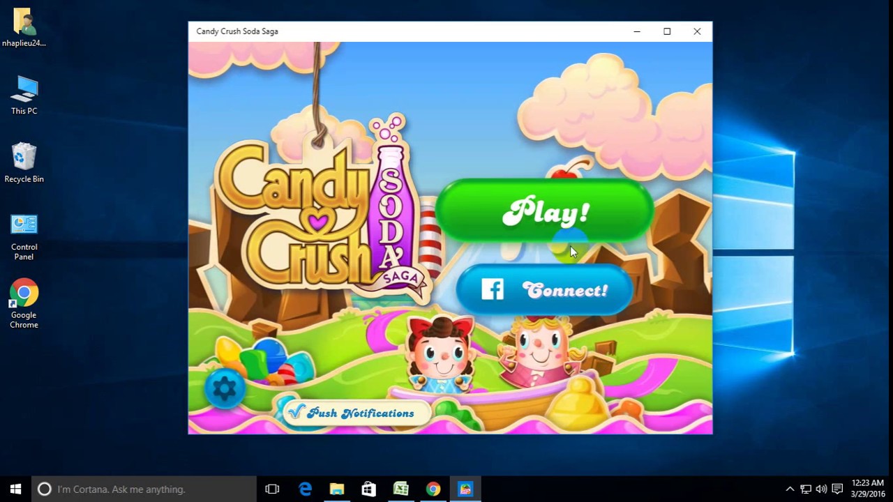Start the game with the Play! button
Image resolution: width=893 pixels, height=502 pixels.
point(544,211)
